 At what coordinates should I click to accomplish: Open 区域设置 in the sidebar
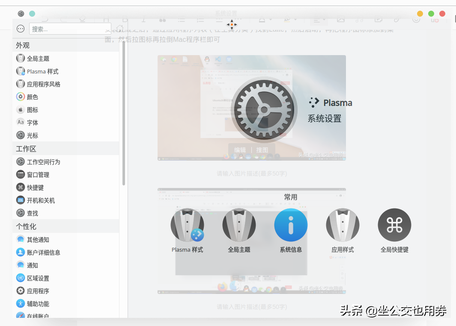(x=66, y=278)
